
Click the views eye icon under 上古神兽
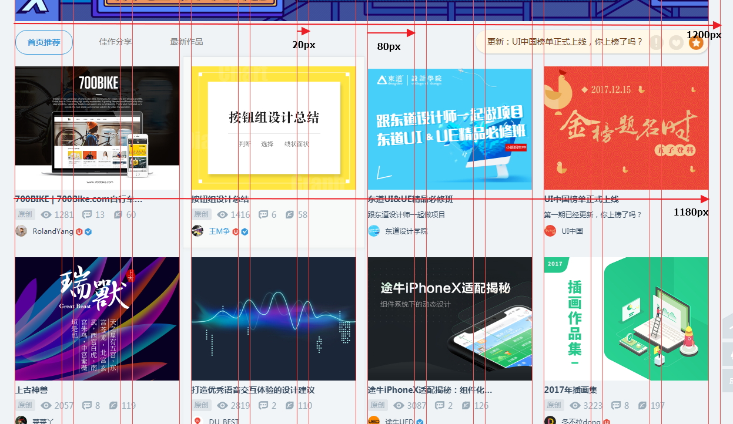coord(46,405)
